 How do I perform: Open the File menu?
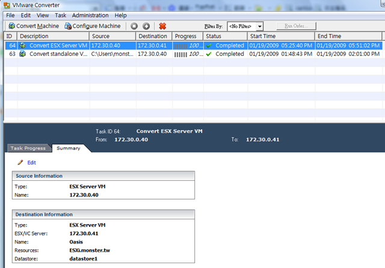[x=10, y=15]
